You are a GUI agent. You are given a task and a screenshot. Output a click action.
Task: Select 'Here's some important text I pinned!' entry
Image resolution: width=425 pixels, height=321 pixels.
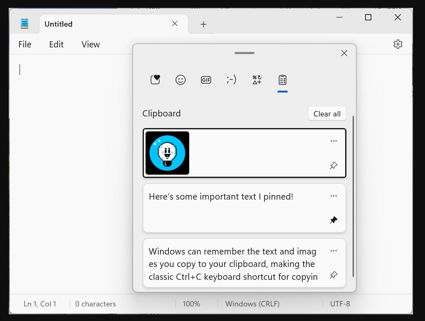245,208
